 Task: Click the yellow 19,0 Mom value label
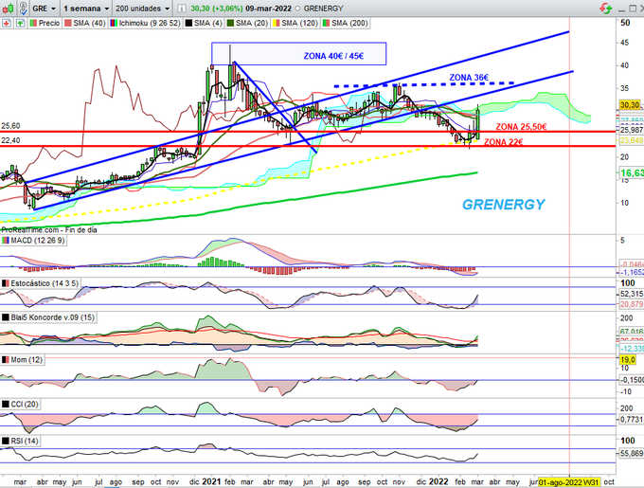coord(628,360)
